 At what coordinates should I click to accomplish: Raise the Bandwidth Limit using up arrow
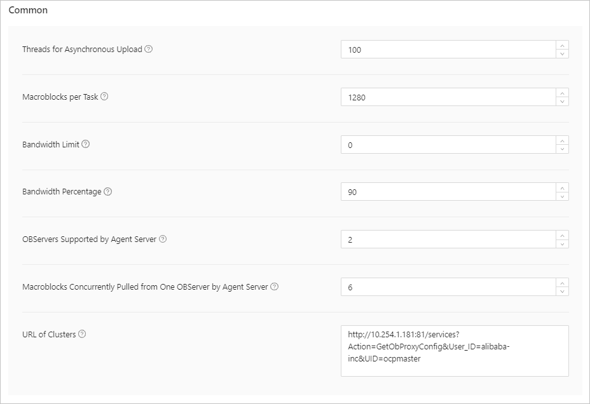click(x=562, y=140)
